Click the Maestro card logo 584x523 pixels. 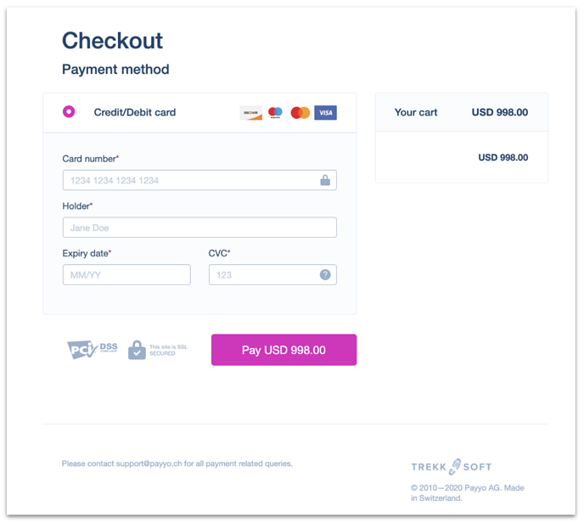point(275,113)
